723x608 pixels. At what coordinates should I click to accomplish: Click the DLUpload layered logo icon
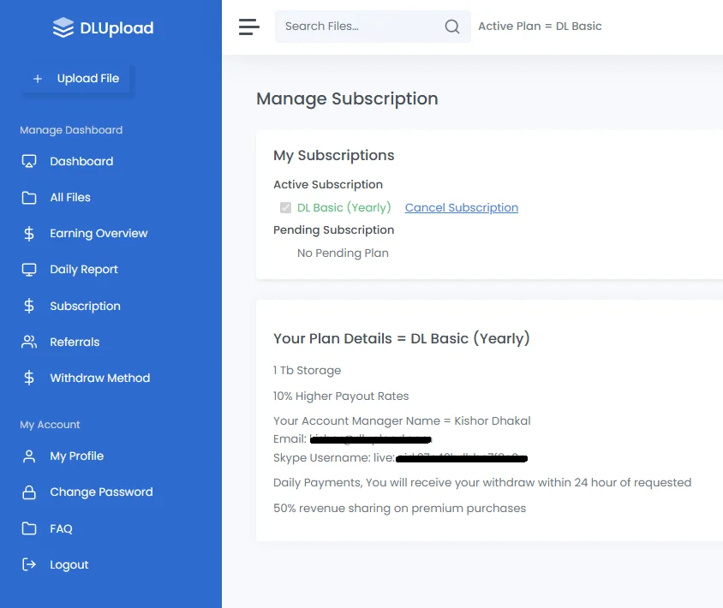tap(63, 27)
